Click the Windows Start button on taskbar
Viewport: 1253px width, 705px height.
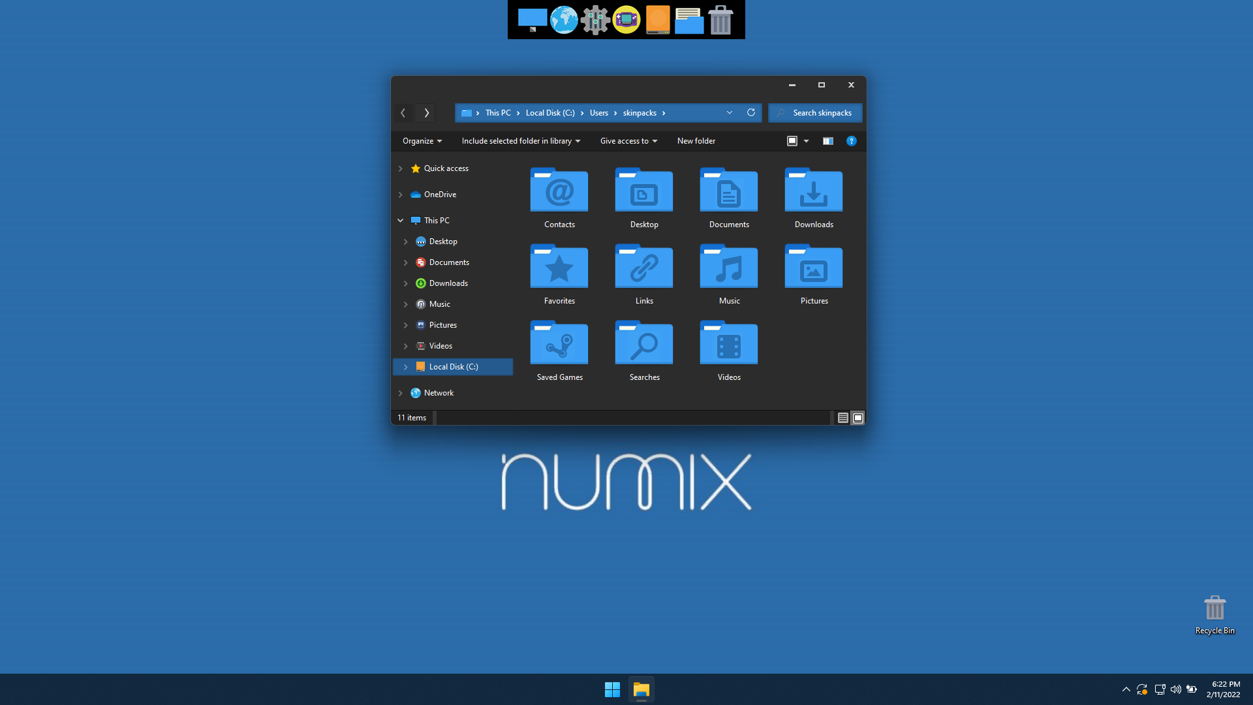(612, 689)
